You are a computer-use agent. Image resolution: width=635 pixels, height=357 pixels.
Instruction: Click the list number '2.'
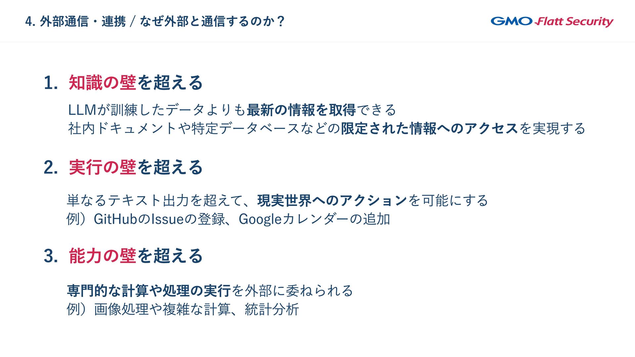(x=51, y=168)
